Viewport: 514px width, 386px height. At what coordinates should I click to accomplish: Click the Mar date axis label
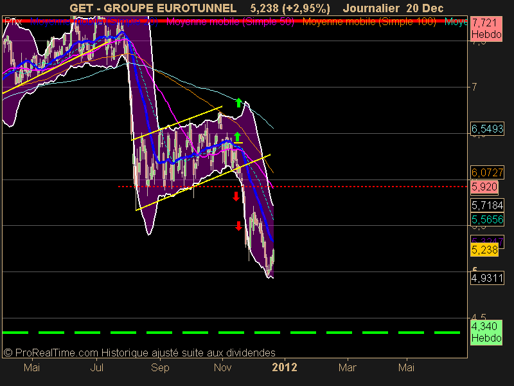coord(347,367)
